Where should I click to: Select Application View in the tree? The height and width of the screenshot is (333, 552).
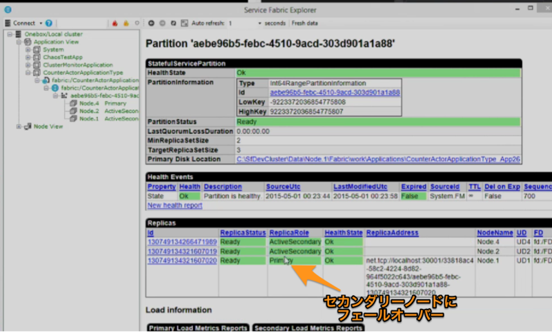[56, 42]
